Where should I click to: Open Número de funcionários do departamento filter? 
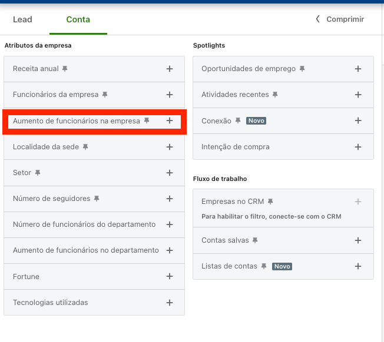pyautogui.click(x=170, y=224)
